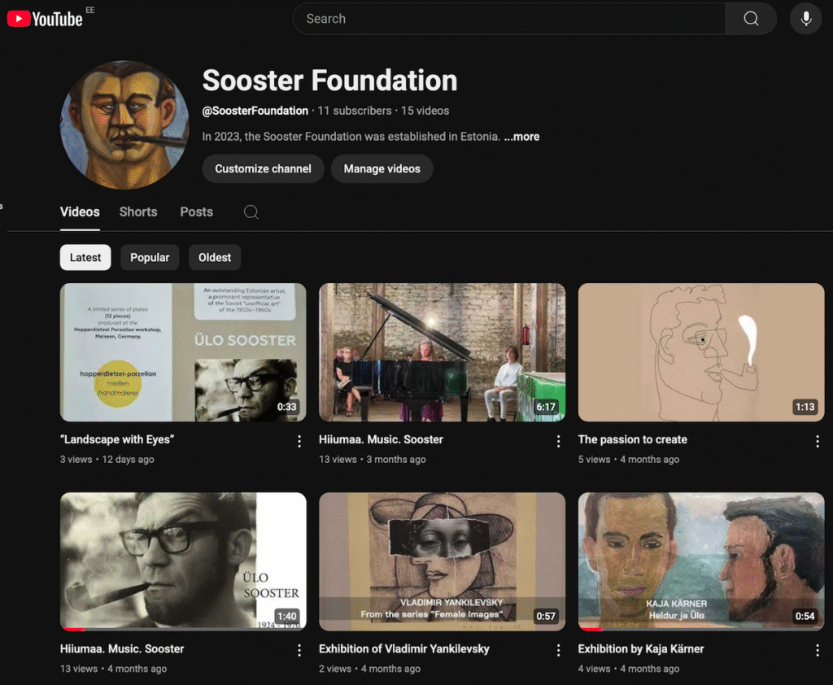
Task: Play the Kaja Kärner Heldur ja Ülo thumbnail
Action: tap(701, 561)
